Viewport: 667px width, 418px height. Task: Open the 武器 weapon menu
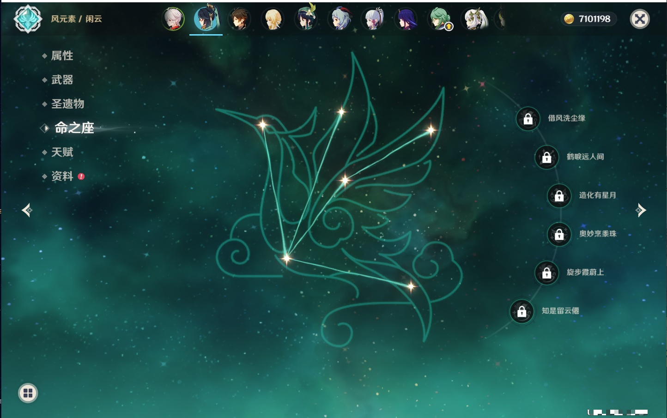(62, 80)
